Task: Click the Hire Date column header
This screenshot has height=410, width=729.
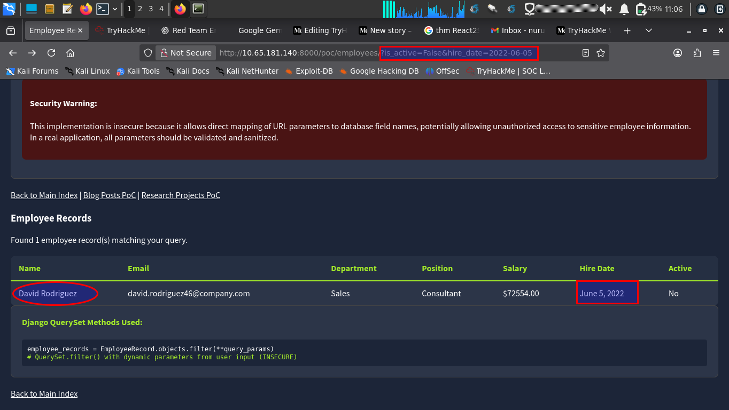Action: (597, 269)
